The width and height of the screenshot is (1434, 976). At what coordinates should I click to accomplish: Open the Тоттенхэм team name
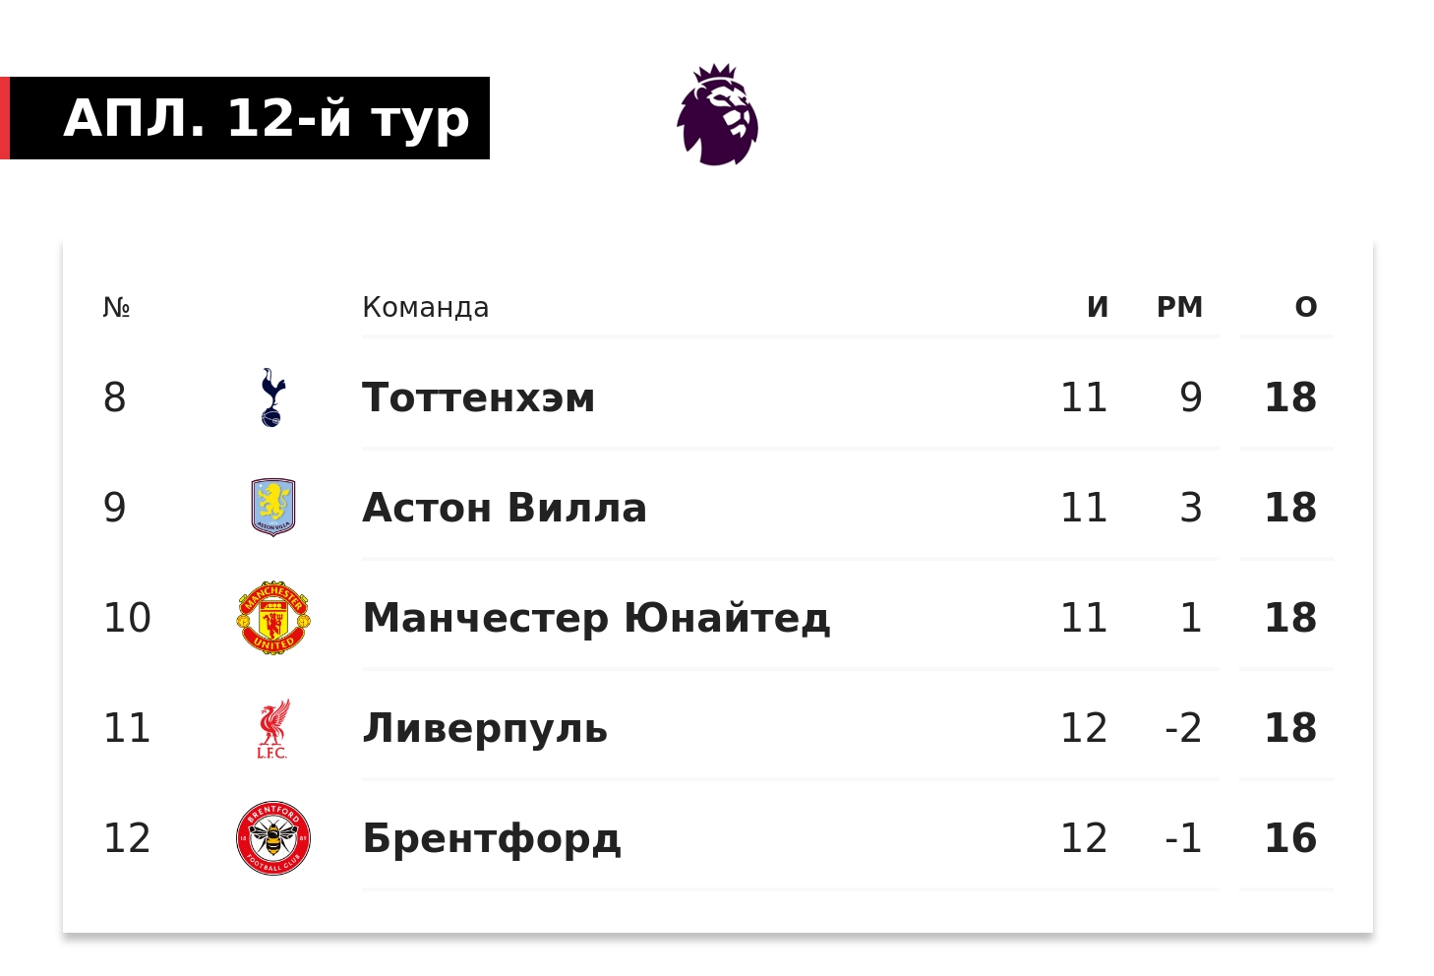tap(478, 397)
